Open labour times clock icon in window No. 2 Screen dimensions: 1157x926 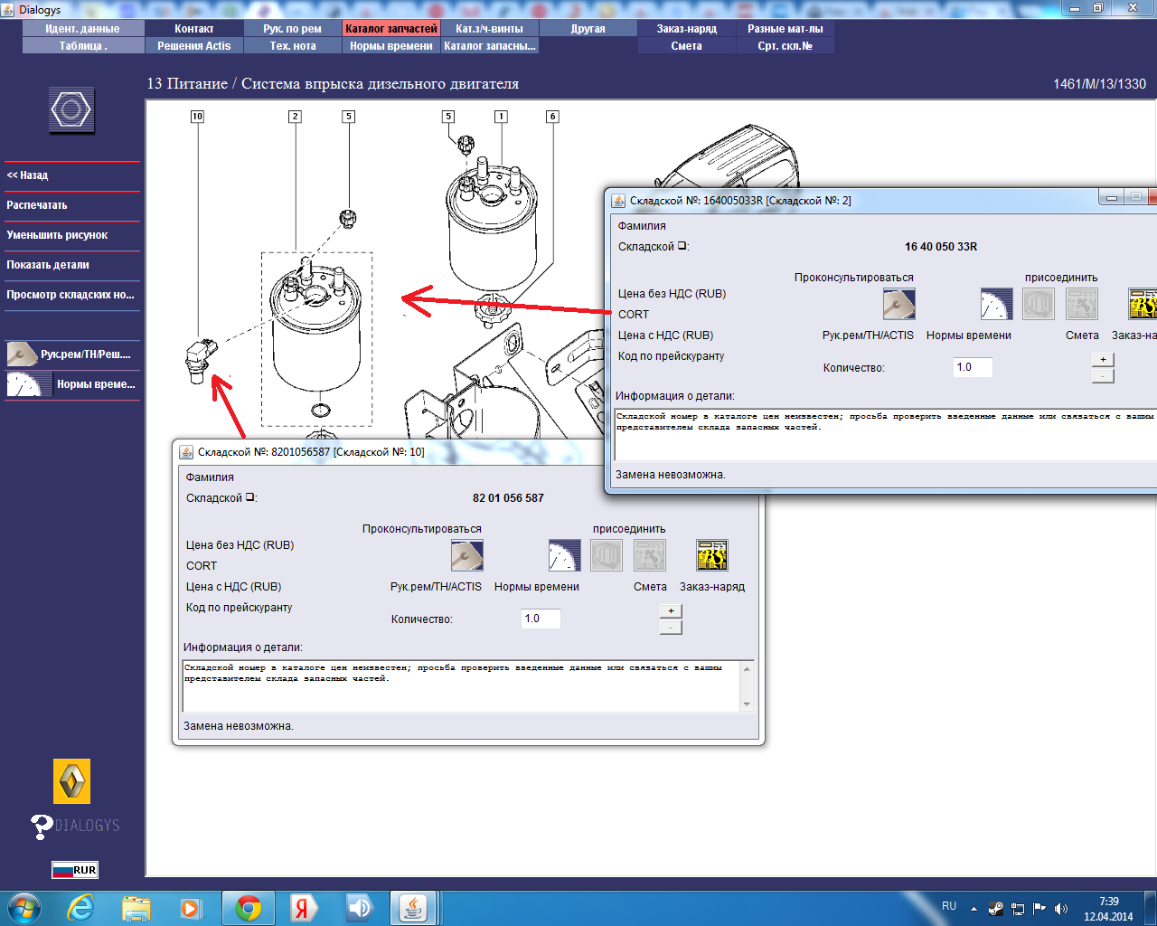pyautogui.click(x=997, y=304)
